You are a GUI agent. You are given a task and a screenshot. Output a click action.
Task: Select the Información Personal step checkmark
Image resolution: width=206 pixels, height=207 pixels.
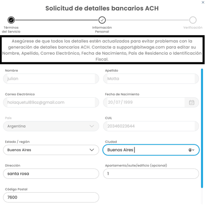pyautogui.click(x=102, y=20)
